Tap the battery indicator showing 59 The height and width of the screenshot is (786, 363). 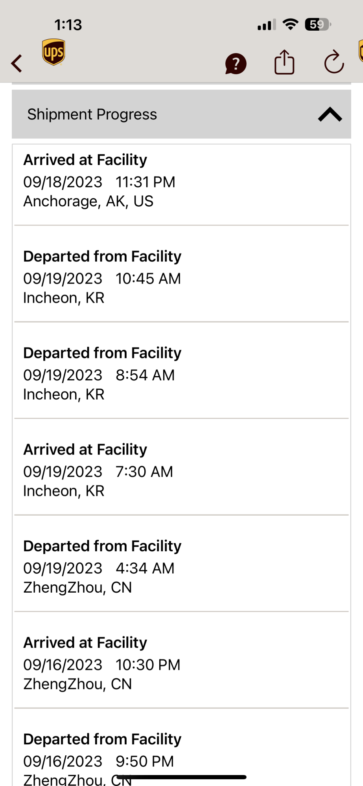point(318,25)
